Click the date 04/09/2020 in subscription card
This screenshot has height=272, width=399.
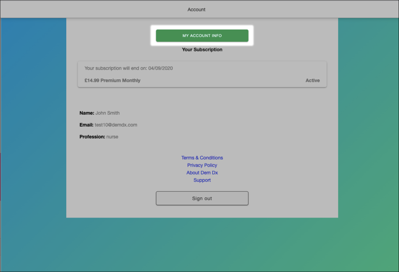click(x=160, y=68)
